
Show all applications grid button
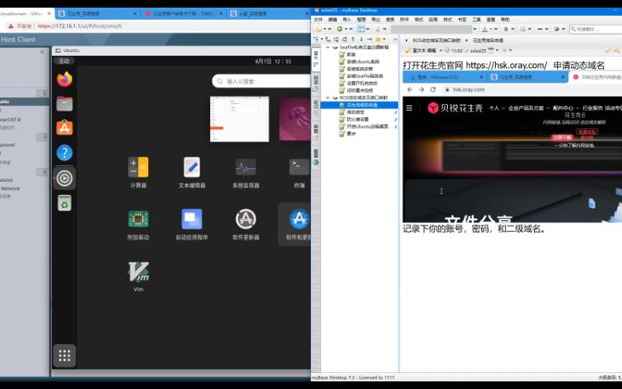[x=65, y=355]
